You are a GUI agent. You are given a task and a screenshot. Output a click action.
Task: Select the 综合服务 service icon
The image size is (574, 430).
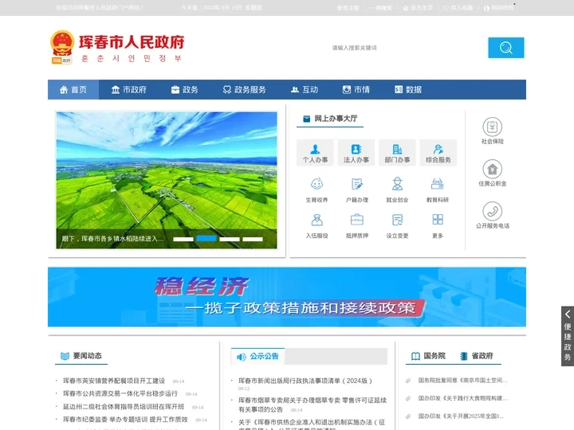(438, 153)
